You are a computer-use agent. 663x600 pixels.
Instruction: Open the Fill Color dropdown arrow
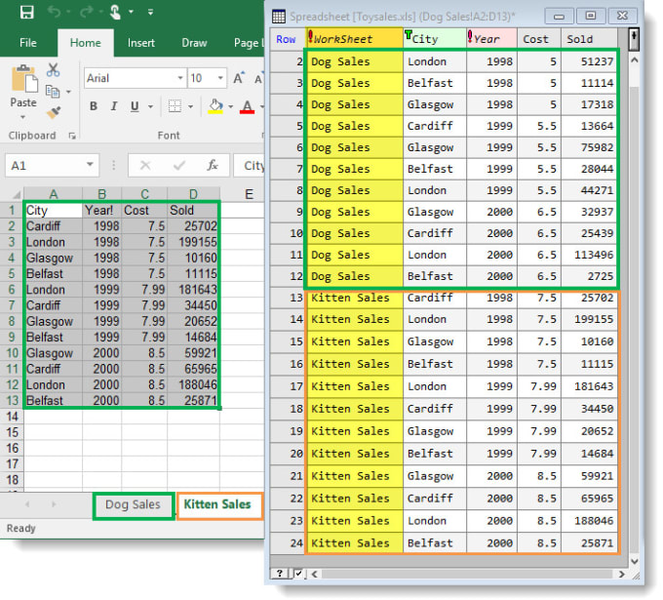tap(231, 106)
